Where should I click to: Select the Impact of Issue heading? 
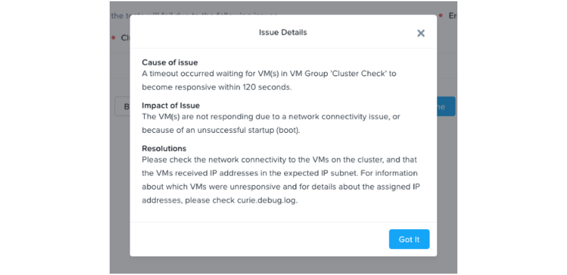[x=171, y=106]
